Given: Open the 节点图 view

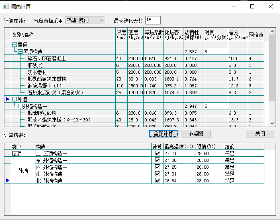Looking at the screenshot, I should tap(196, 133).
